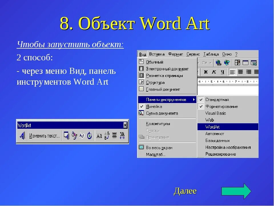274x206 pixels.
Task: Open the Вставка menu
Action: pos(157,54)
